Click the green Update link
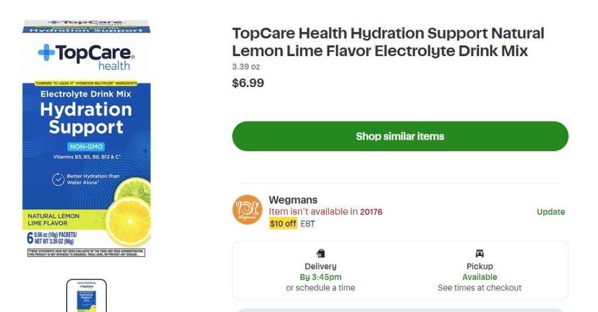The height and width of the screenshot is (312, 598). (x=551, y=212)
